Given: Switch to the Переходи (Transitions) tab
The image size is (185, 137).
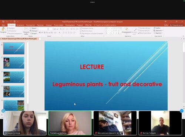Looking at the screenshot, I should click(x=40, y=25).
